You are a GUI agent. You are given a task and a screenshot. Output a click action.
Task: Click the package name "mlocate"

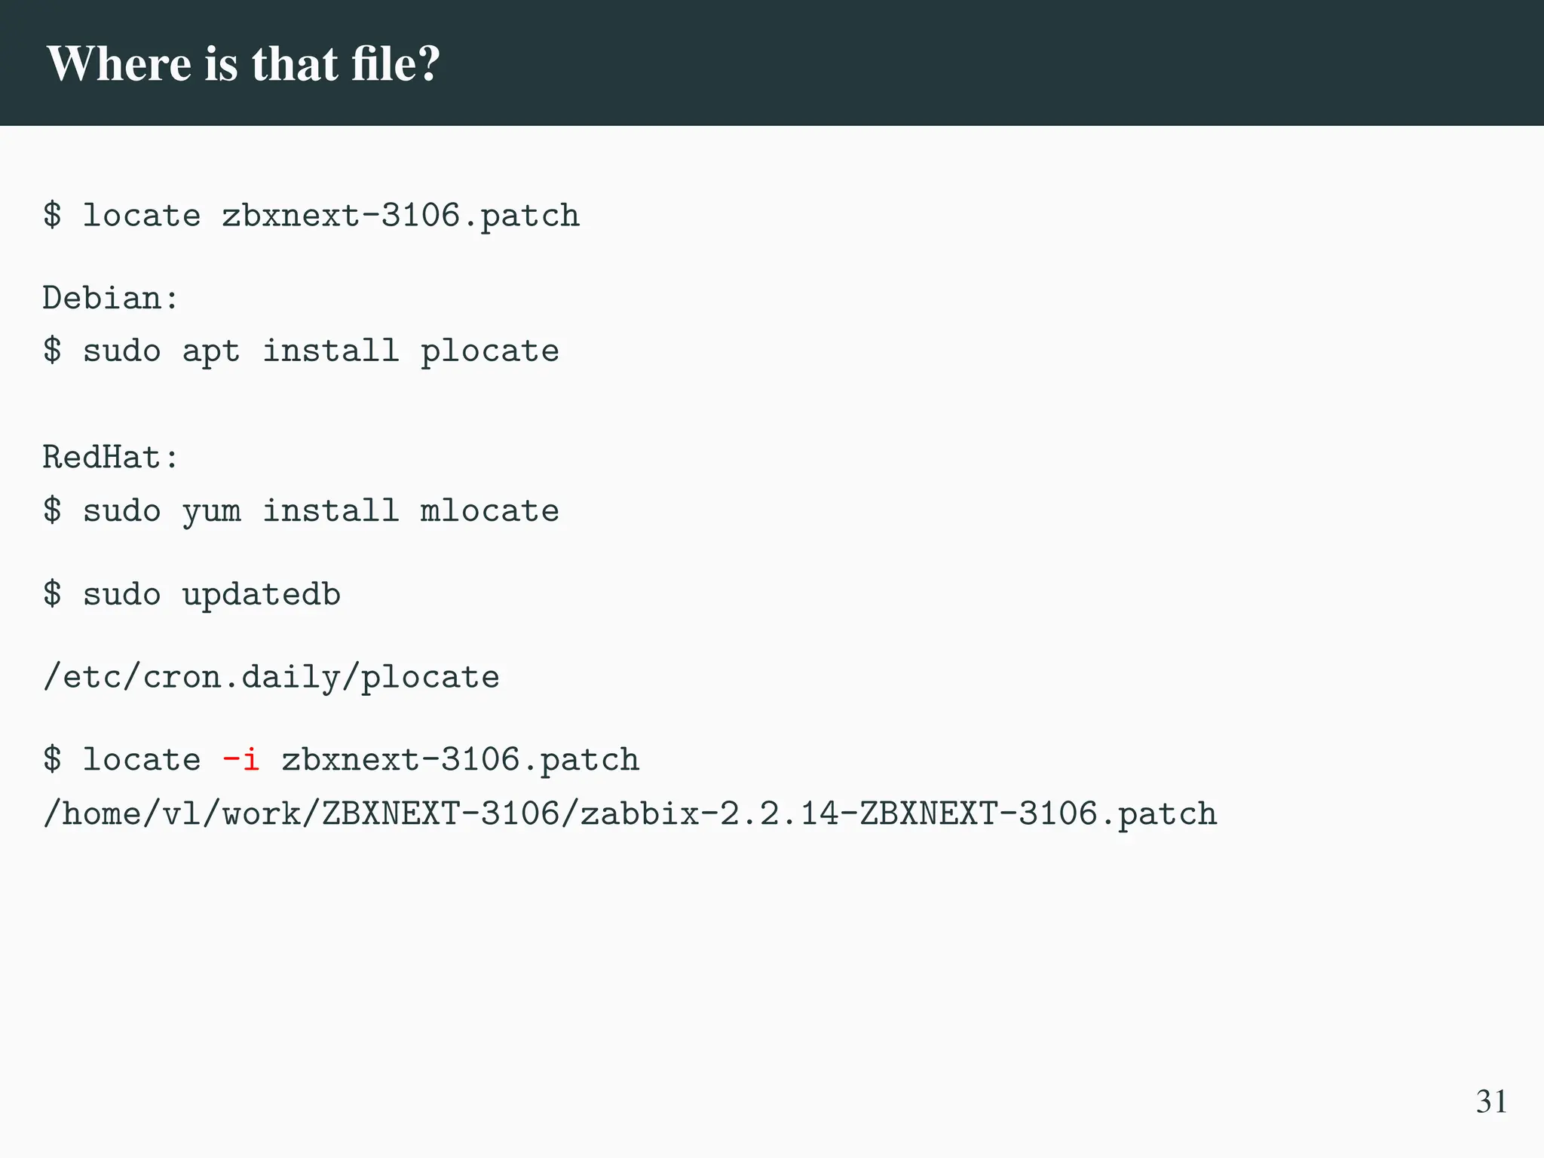489,511
